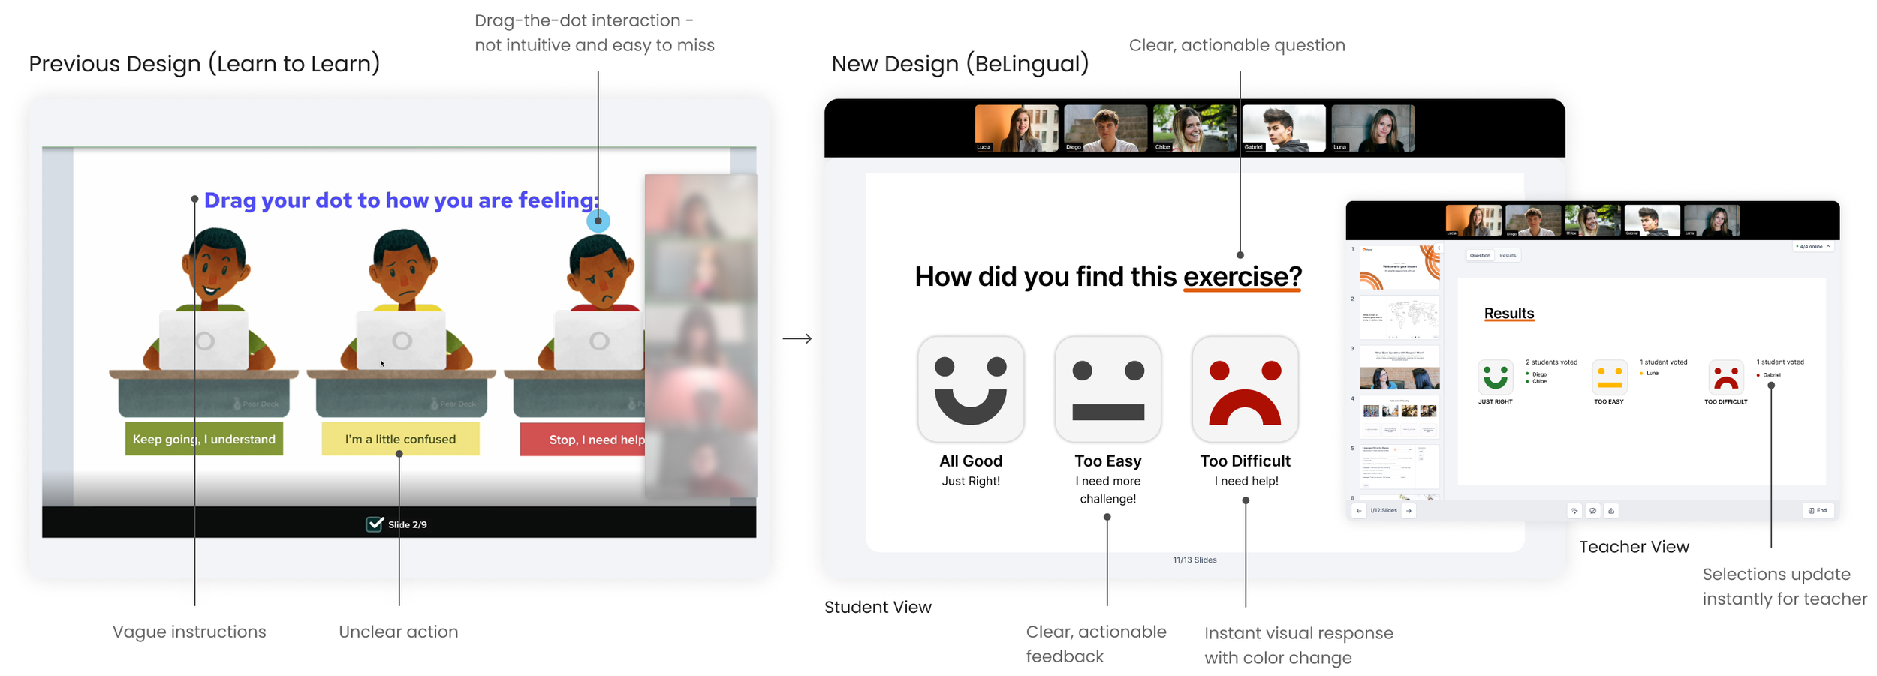Viewport: 1877px width, 676px height.
Task: Click Lucia's video in Teacher View
Action: point(1473,221)
